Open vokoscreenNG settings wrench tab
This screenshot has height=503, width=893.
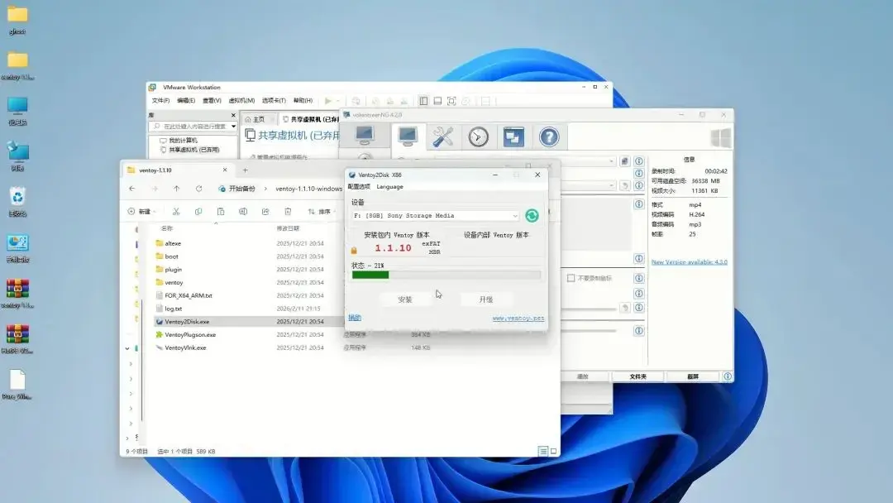pyautogui.click(x=443, y=137)
